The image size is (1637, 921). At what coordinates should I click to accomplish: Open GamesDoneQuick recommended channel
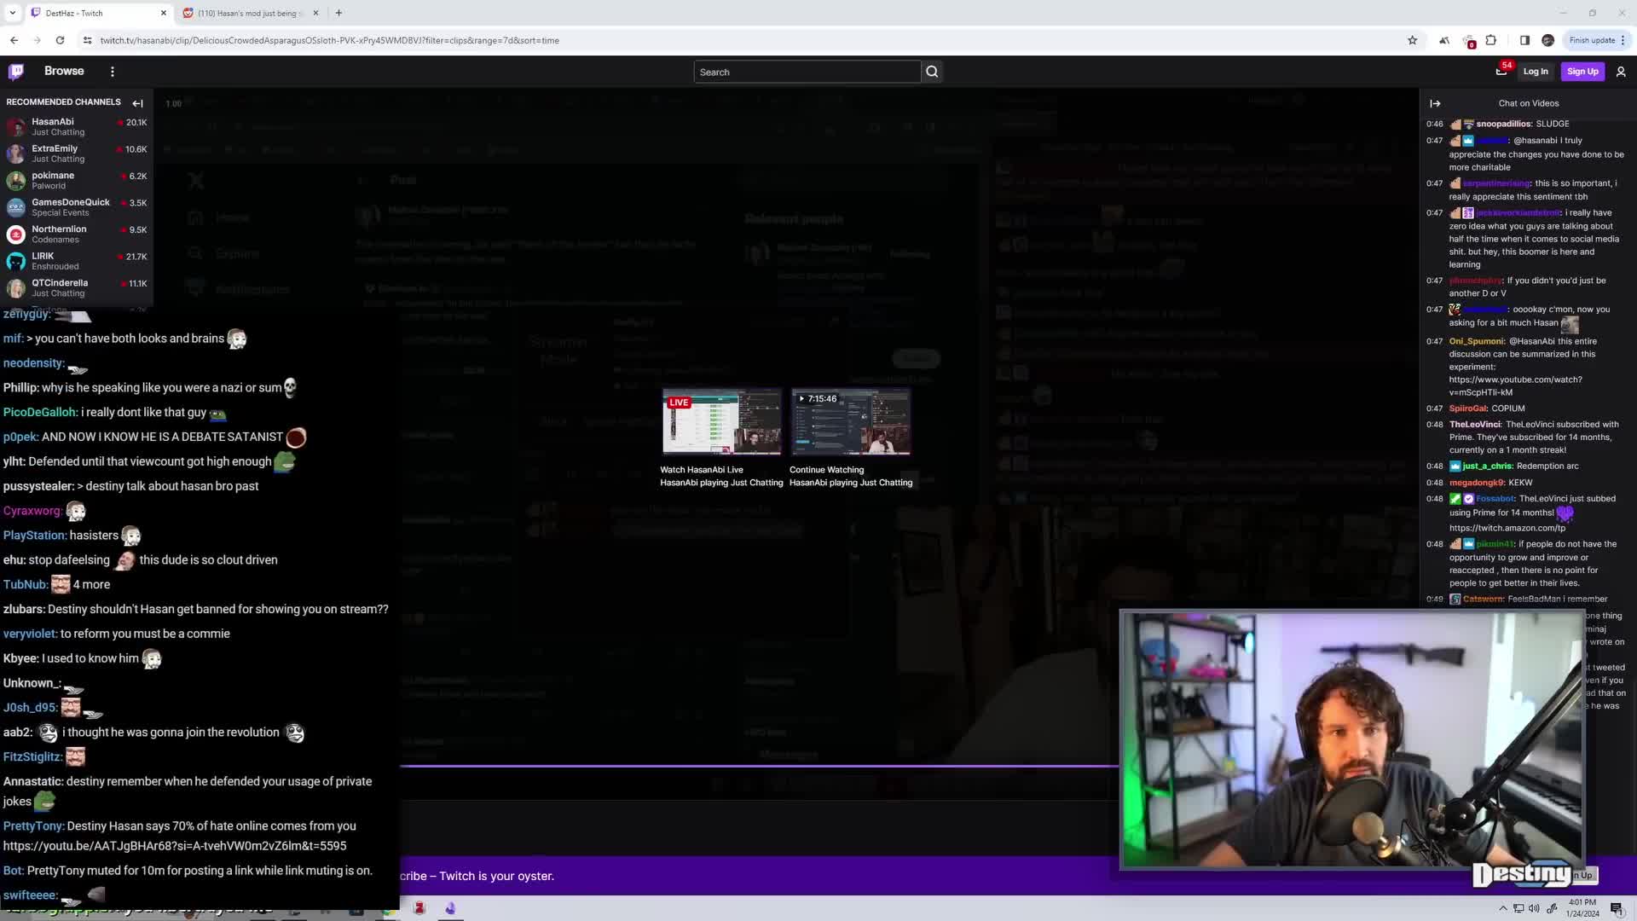tap(77, 207)
